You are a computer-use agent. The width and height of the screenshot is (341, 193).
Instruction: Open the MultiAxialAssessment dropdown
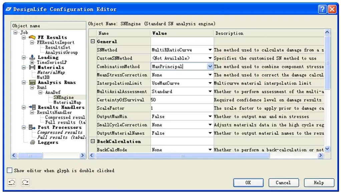point(210,92)
